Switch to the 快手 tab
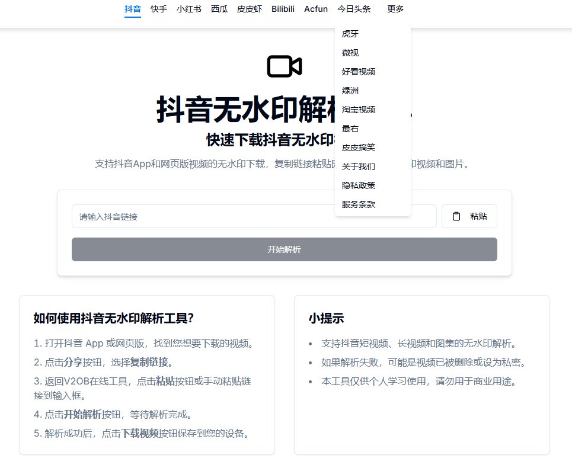The image size is (572, 468). click(159, 9)
